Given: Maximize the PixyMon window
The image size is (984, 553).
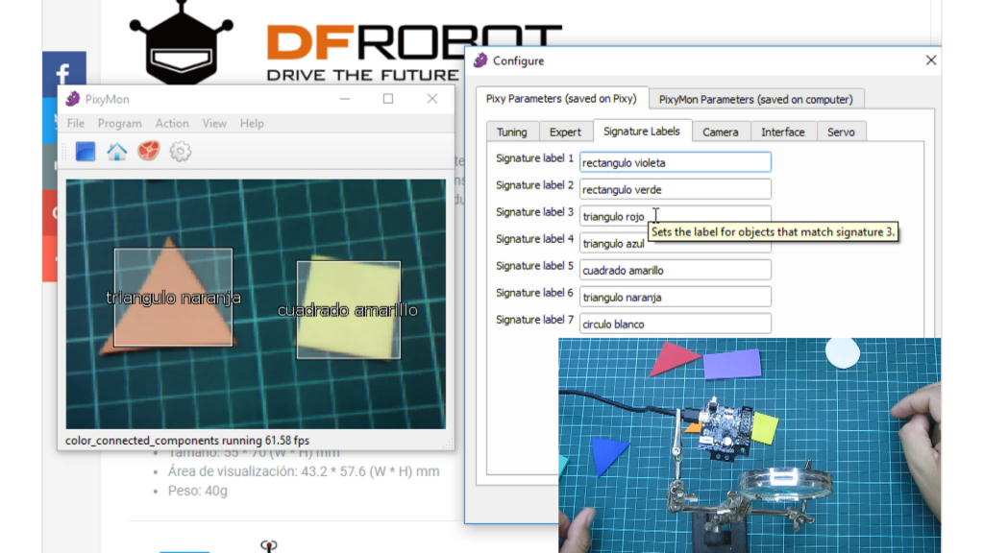Looking at the screenshot, I should (388, 99).
